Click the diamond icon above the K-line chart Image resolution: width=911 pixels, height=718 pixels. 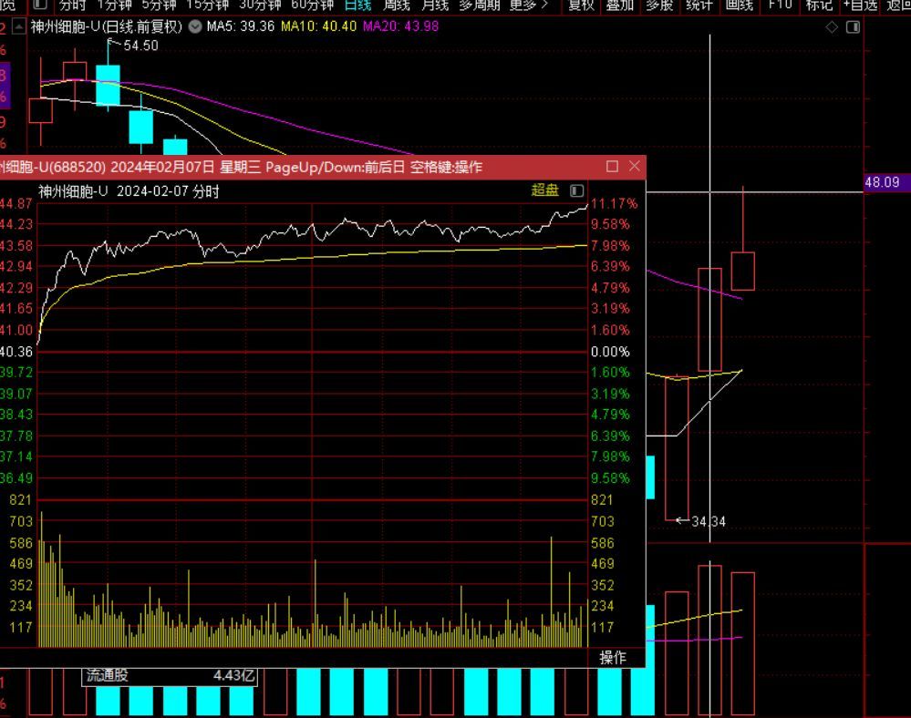tap(832, 26)
